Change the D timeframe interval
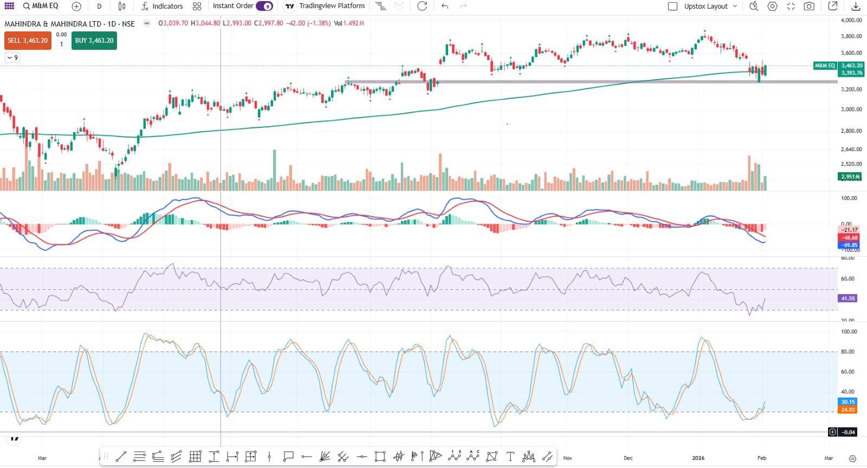The height and width of the screenshot is (468, 867). pyautogui.click(x=99, y=6)
